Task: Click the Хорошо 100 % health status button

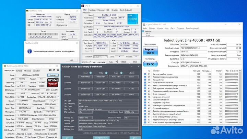Action: tap(150, 51)
